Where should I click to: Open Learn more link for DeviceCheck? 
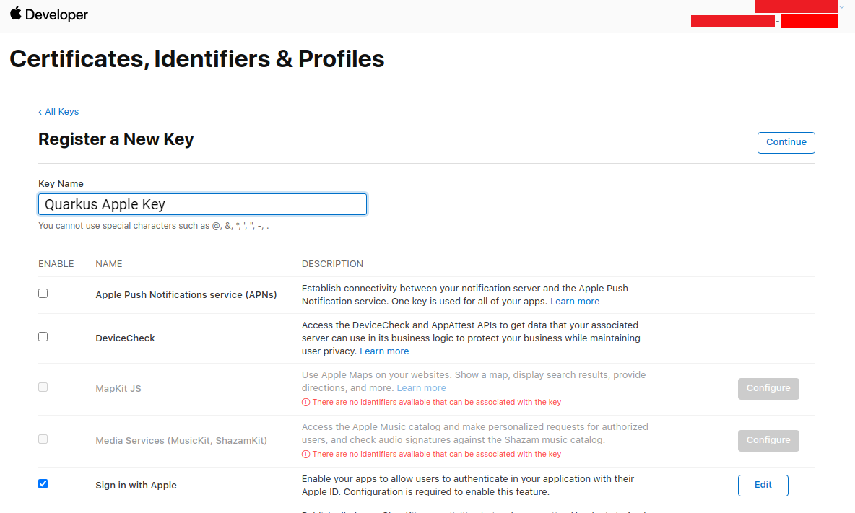click(384, 351)
